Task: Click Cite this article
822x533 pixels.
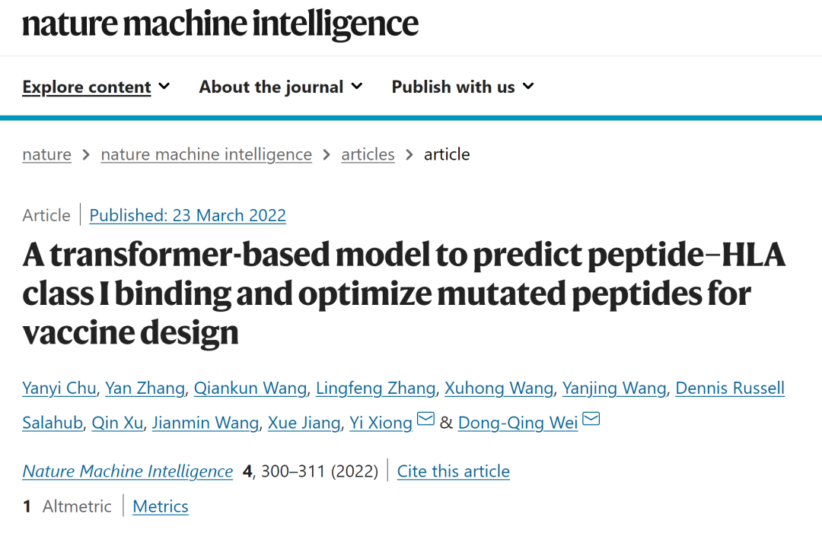Action: pyautogui.click(x=453, y=471)
